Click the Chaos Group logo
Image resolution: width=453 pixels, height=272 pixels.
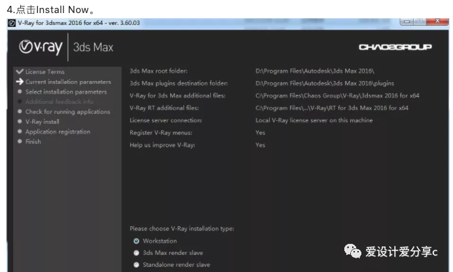[395, 47]
